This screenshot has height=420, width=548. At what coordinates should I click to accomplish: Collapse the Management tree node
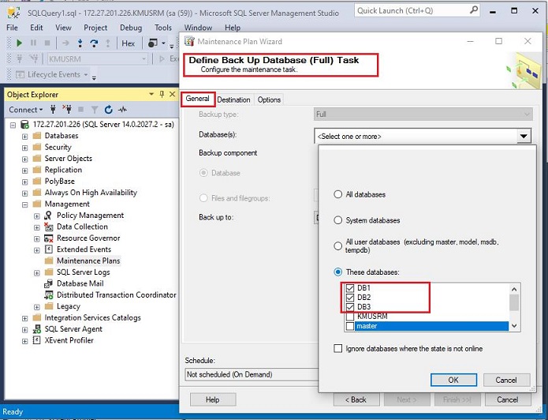point(24,204)
